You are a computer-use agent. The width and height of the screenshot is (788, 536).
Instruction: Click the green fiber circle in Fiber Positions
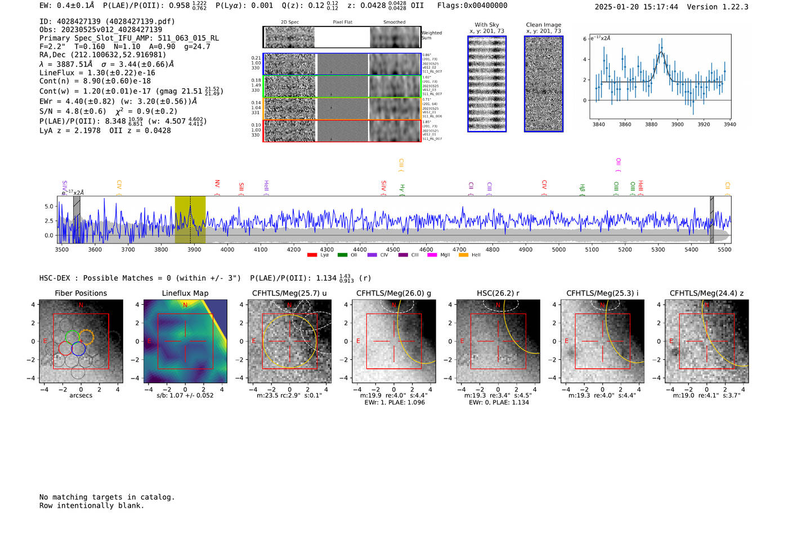point(73,337)
